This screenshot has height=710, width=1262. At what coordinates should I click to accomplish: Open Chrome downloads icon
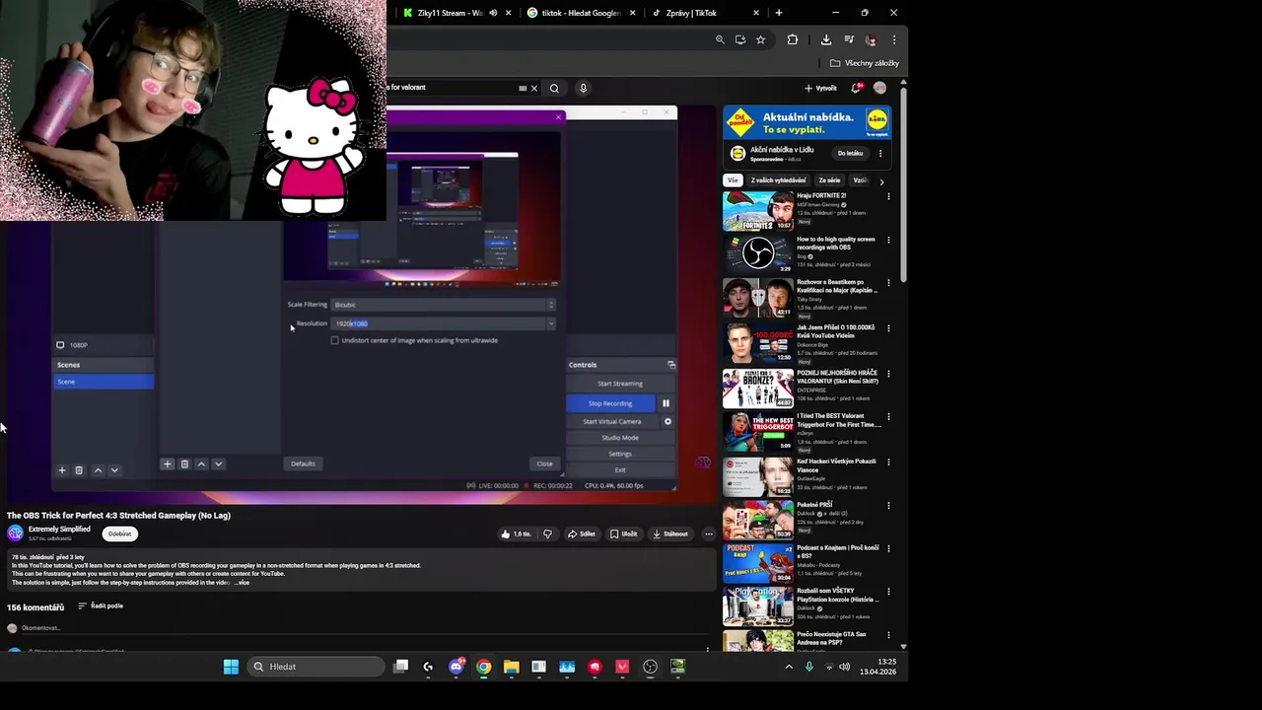click(x=826, y=39)
